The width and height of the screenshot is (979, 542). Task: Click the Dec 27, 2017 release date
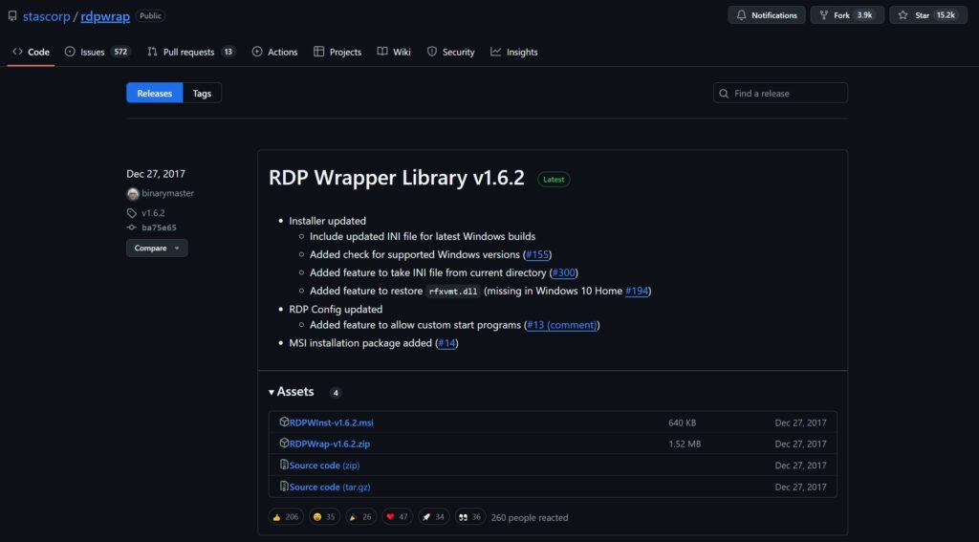[x=156, y=174]
